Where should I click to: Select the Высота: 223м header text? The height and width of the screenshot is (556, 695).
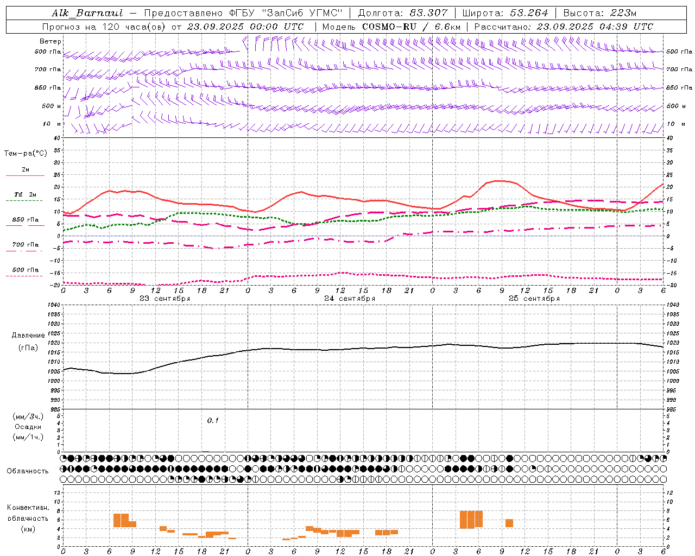[x=599, y=13]
